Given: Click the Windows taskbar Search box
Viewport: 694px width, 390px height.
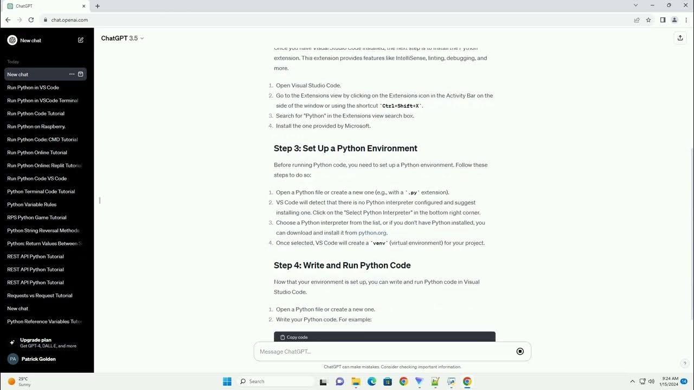Looking at the screenshot, I should 276,381.
